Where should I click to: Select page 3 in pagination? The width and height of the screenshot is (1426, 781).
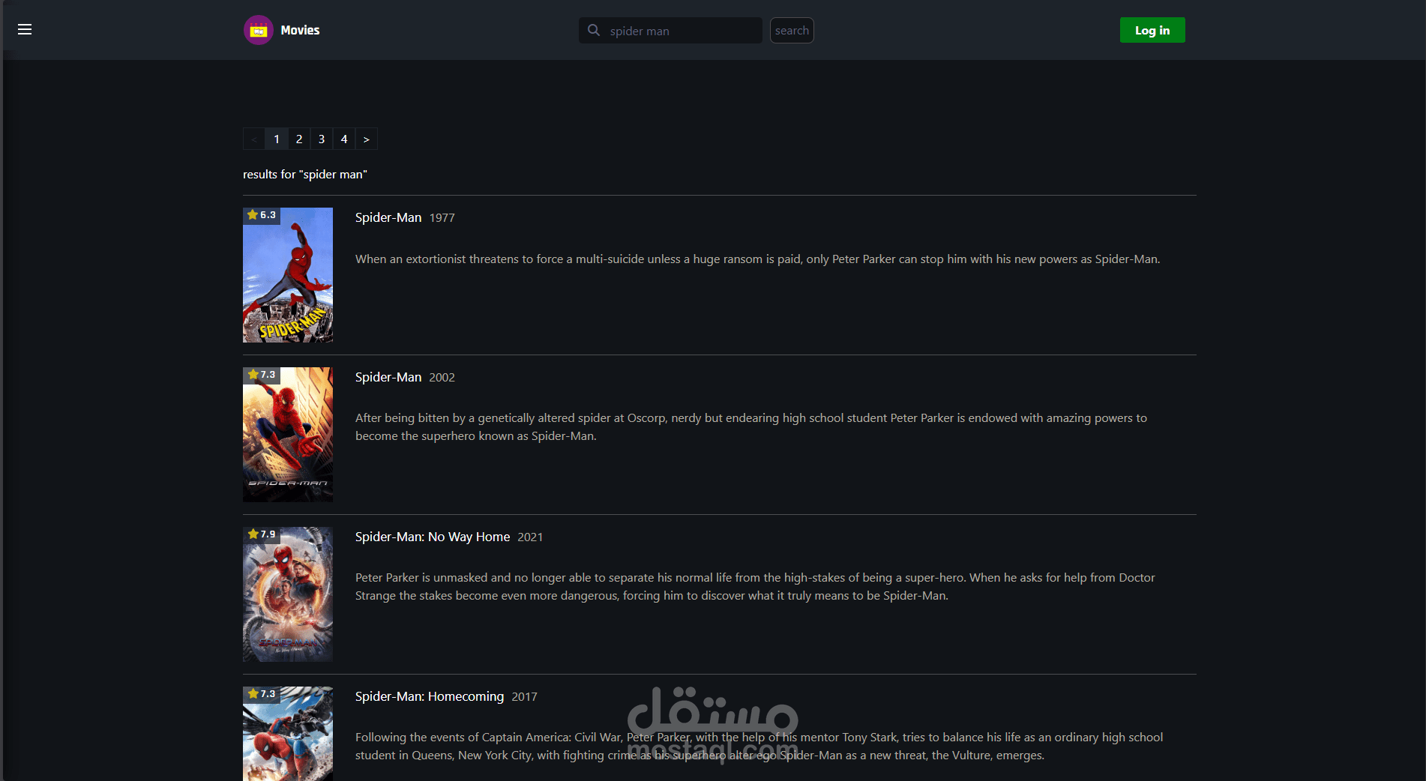[x=322, y=139]
